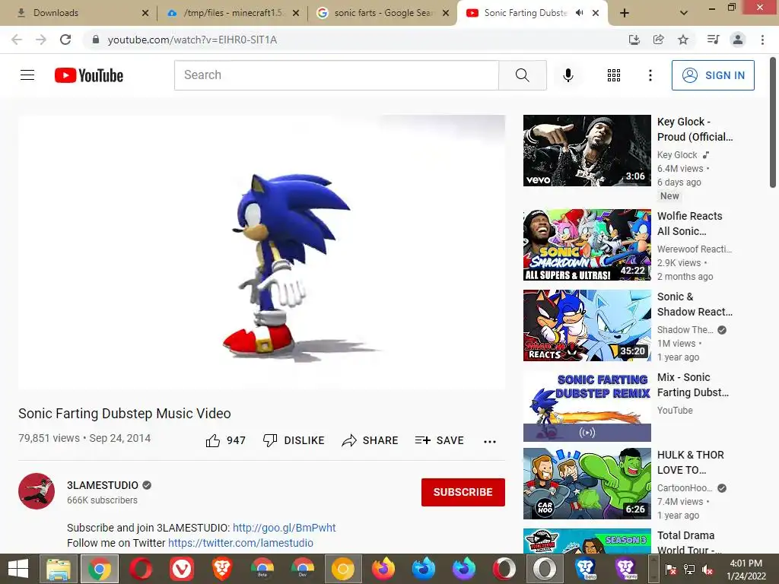Open media controls icon in toolbar
The width and height of the screenshot is (779, 584).
coord(713,40)
